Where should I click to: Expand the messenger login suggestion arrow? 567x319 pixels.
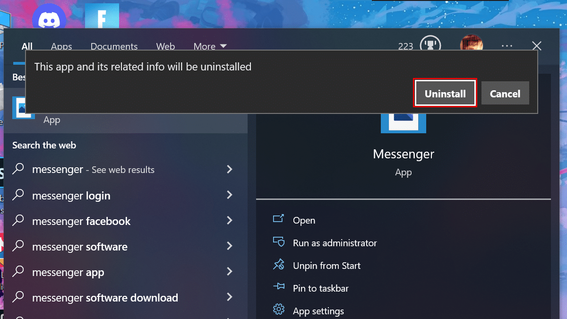click(x=230, y=195)
